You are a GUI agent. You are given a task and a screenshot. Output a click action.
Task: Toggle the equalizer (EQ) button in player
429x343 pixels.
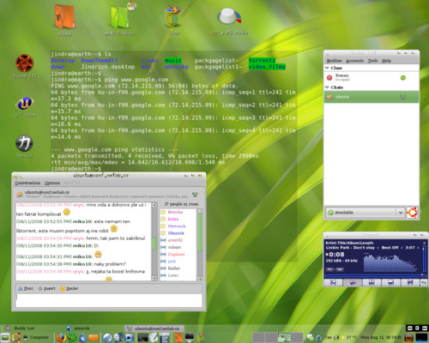(x=340, y=269)
